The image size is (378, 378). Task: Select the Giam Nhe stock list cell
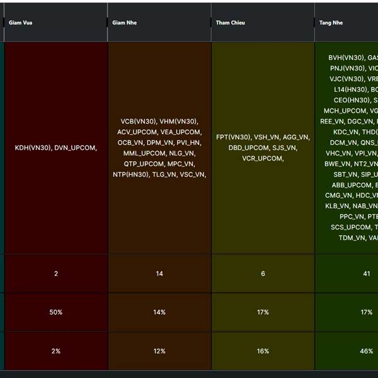point(159,148)
